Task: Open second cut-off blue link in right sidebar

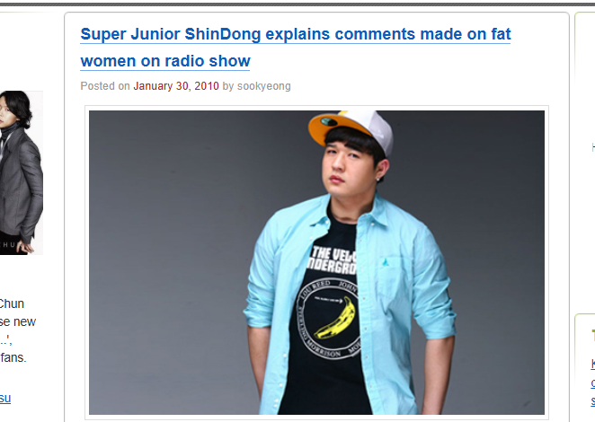Action: pos(592,382)
